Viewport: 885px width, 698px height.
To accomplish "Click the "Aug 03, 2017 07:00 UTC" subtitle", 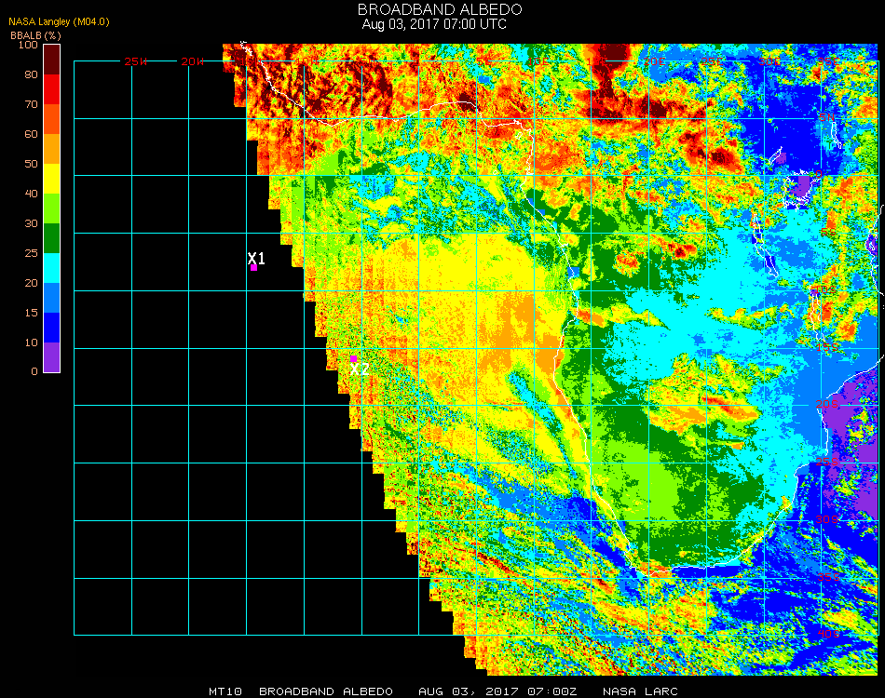I will pyautogui.click(x=434, y=24).
